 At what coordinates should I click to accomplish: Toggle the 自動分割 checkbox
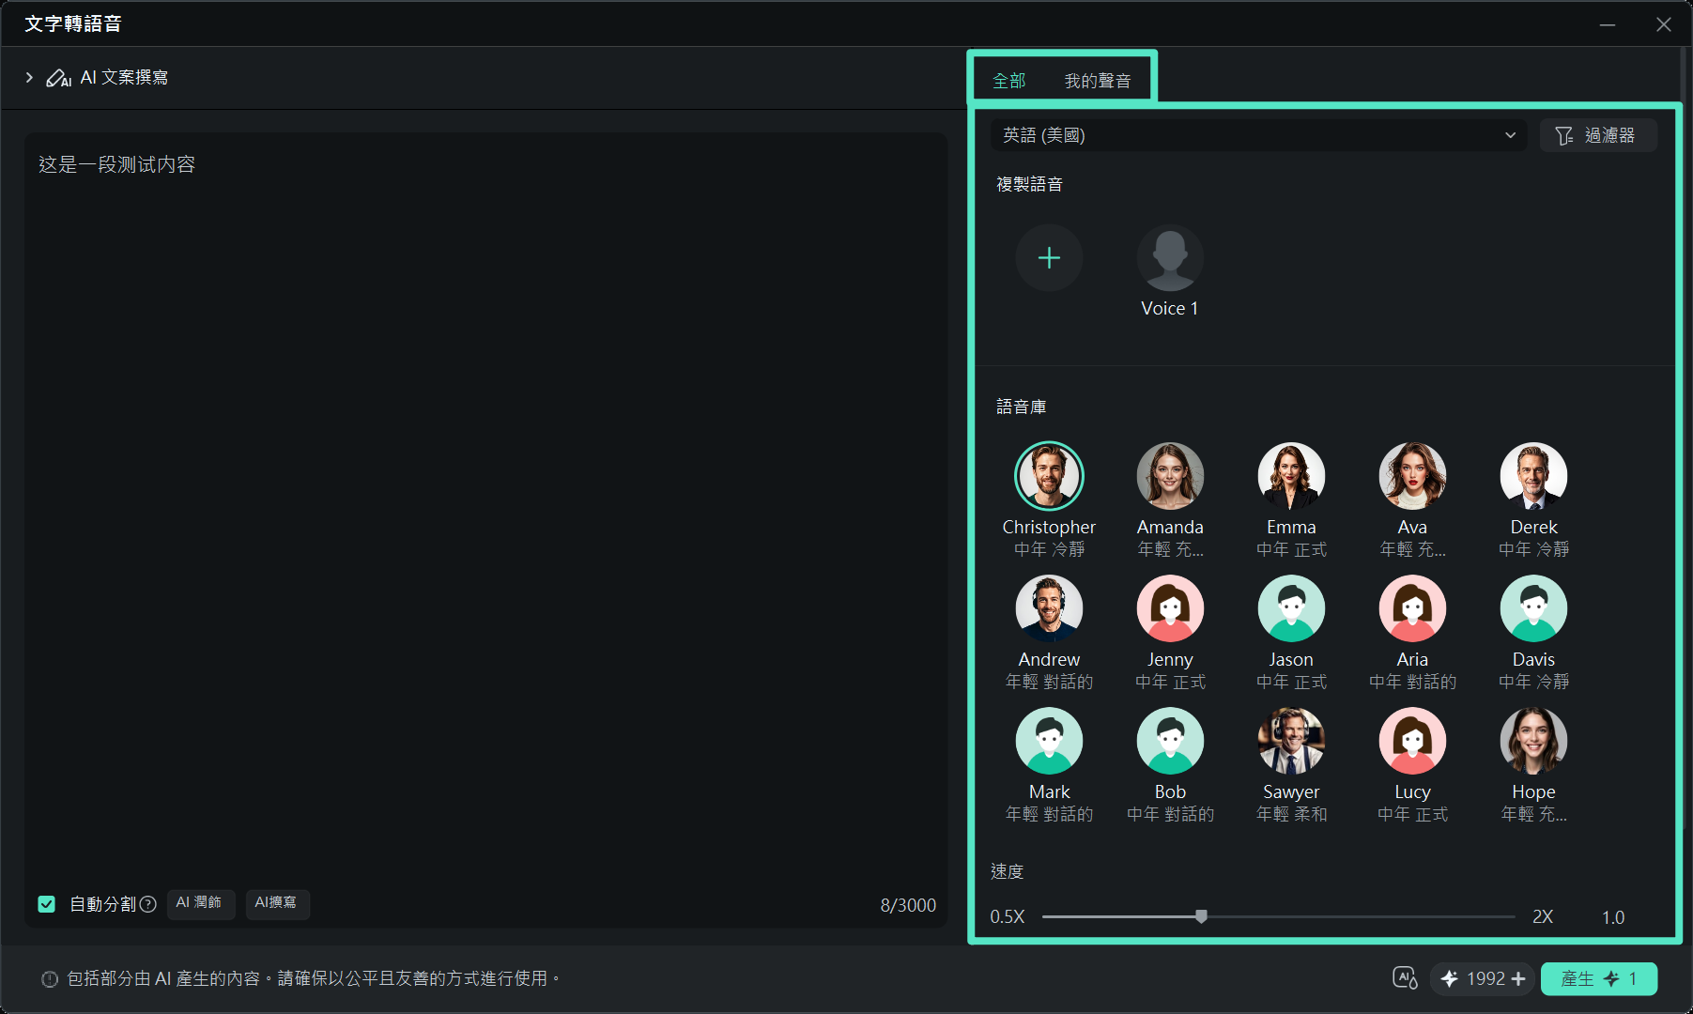click(x=47, y=904)
